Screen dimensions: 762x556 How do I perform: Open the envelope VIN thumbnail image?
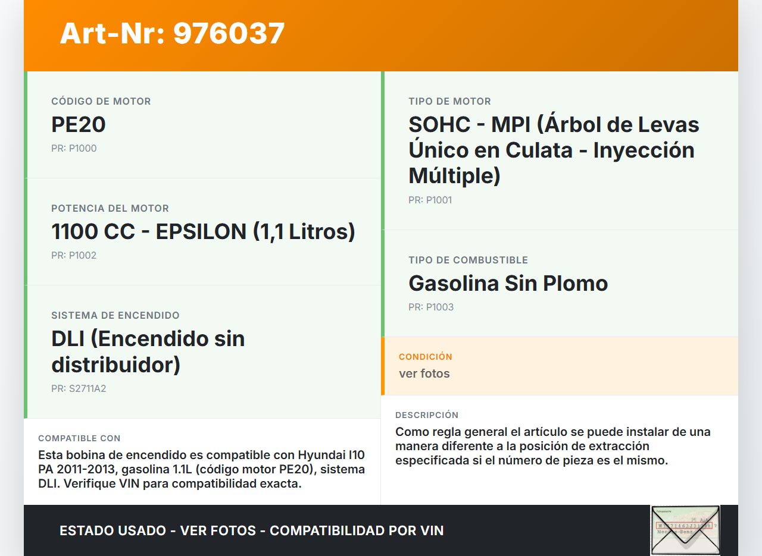(x=685, y=530)
